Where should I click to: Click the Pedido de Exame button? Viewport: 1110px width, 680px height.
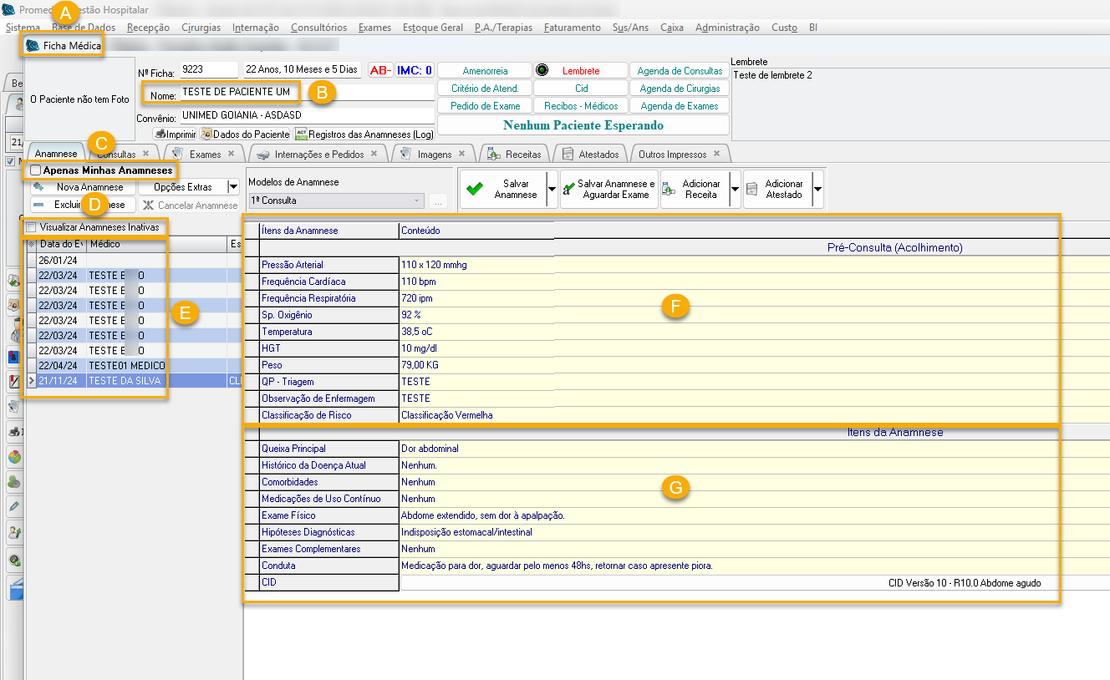[485, 106]
